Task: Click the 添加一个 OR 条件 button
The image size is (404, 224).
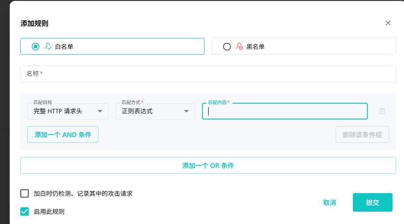Action: (x=208, y=165)
